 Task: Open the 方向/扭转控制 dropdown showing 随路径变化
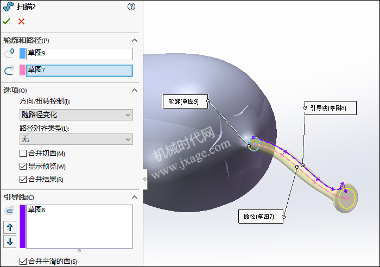(76, 115)
